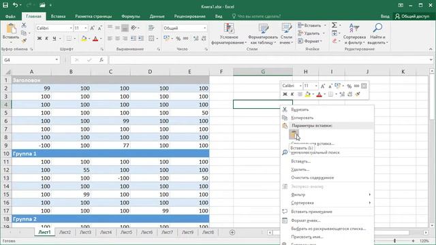436x245 pixels.
Task: Click the red font color A in ribbon
Action: (x=95, y=39)
